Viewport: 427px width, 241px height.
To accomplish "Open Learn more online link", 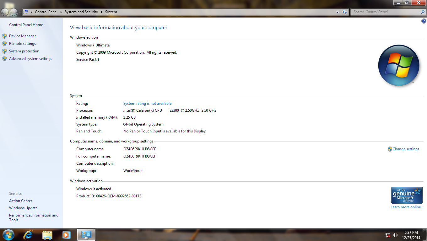I will pyautogui.click(x=407, y=207).
